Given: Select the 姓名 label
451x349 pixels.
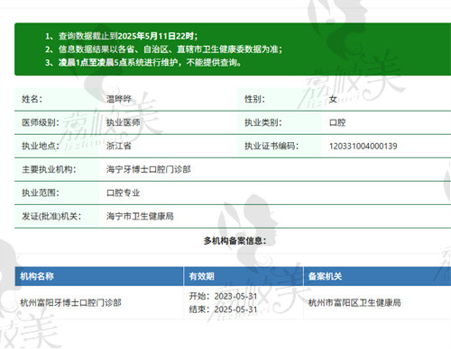Looking at the screenshot, I should (32, 99).
